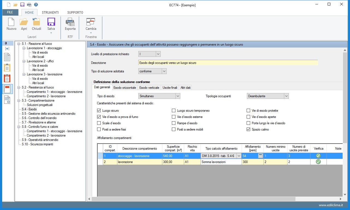
Task: Uncheck Spazio calmo checkbox
Action: click(248, 129)
